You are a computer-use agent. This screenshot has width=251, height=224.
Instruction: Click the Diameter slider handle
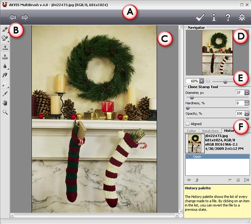pyautogui.click(x=192, y=98)
